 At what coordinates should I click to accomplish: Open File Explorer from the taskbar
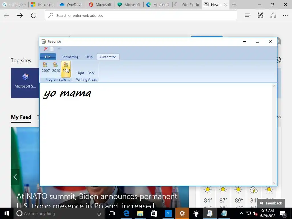[x=140, y=213]
